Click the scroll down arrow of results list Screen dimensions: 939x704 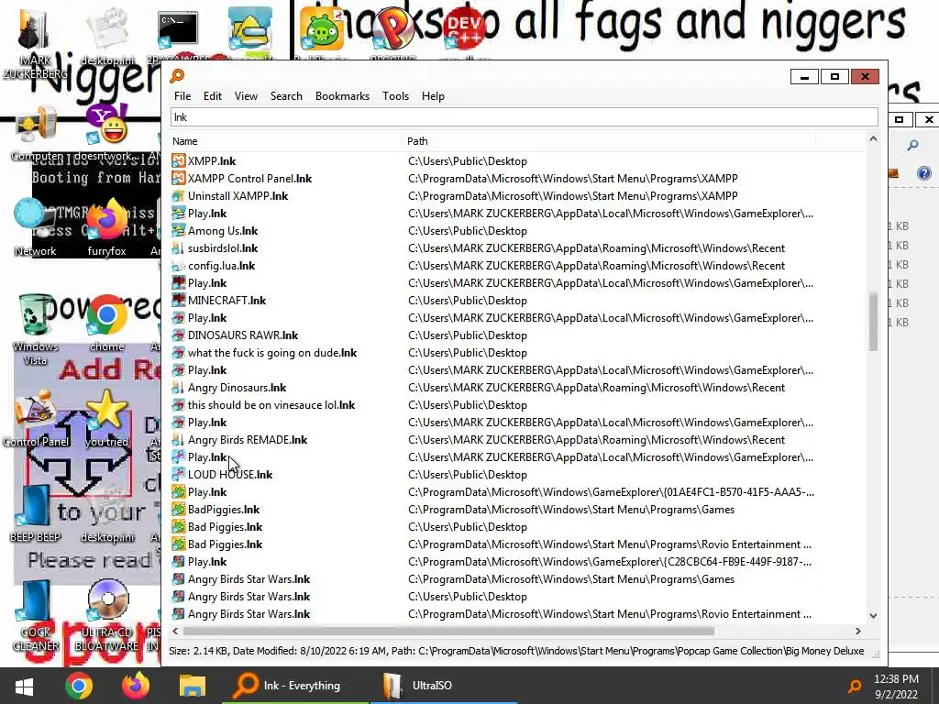pyautogui.click(x=873, y=615)
